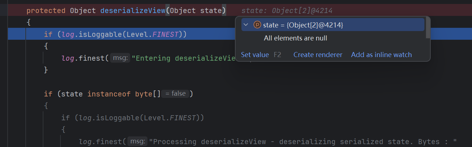
Task: Collapse the state variable chevron
Action: click(246, 25)
